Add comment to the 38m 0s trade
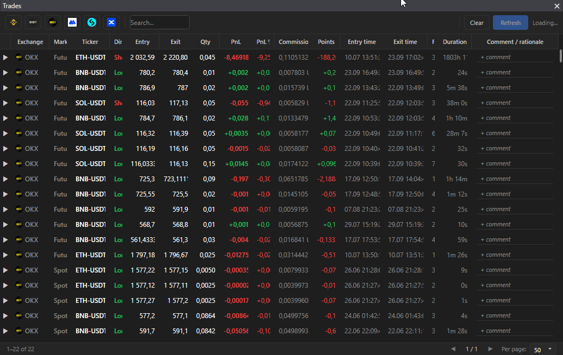The width and height of the screenshot is (563, 355). [x=515, y=103]
